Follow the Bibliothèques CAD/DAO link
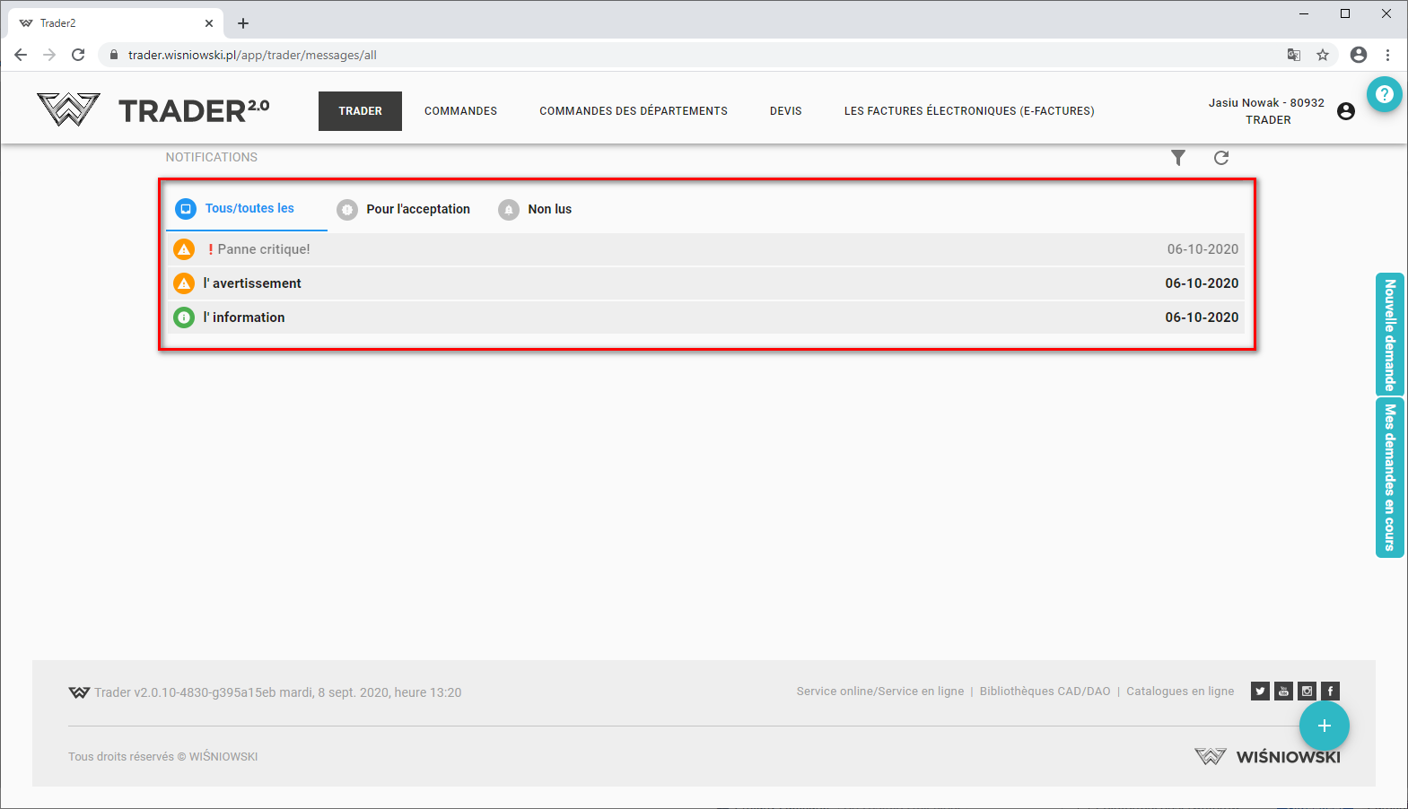Screen dimensions: 1408x809 [x=1045, y=692]
